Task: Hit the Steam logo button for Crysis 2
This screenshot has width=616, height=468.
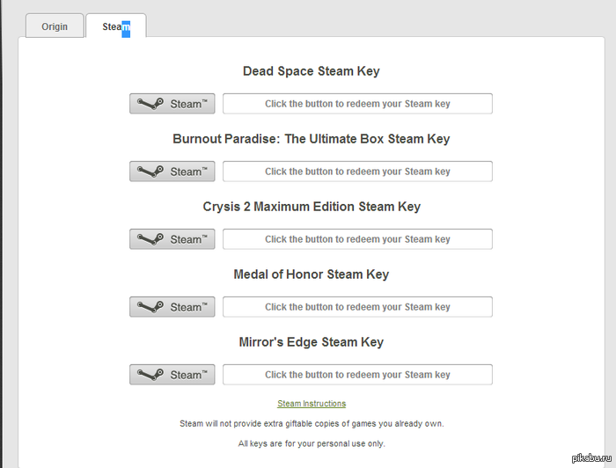Action: [x=172, y=239]
